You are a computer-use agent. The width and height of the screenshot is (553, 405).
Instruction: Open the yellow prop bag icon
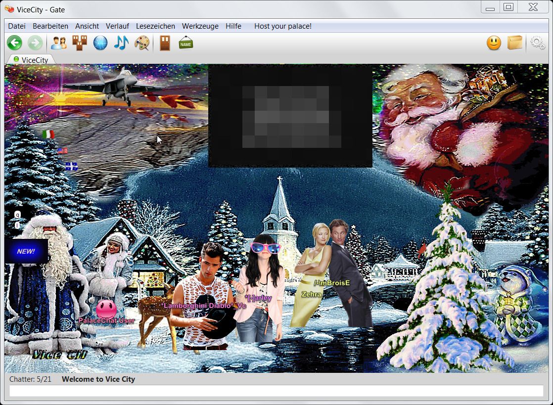515,43
